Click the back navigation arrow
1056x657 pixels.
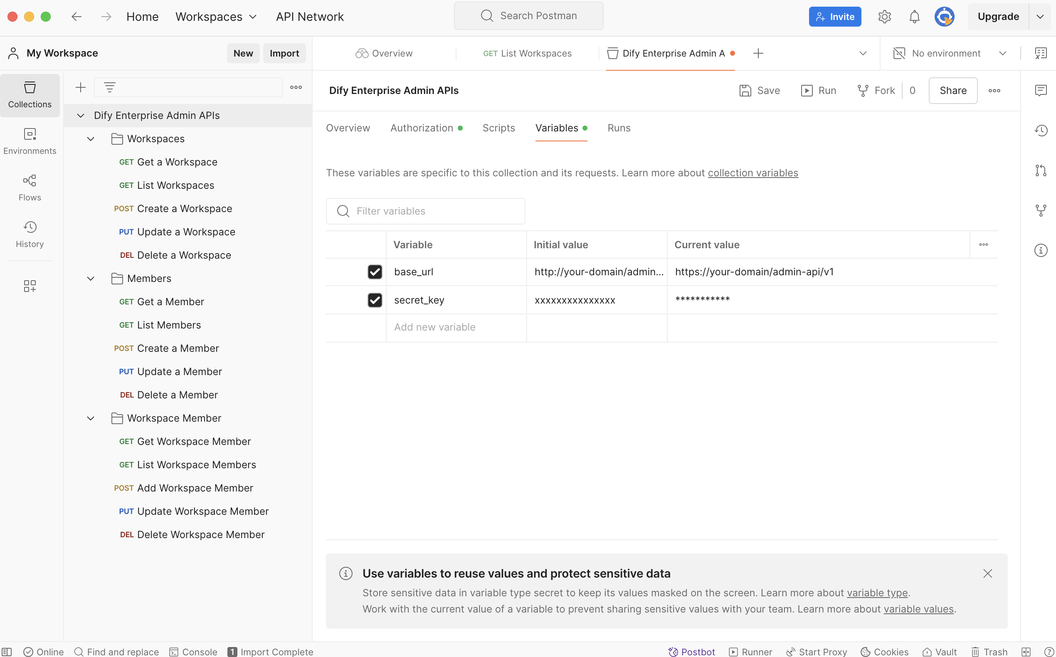tap(76, 17)
